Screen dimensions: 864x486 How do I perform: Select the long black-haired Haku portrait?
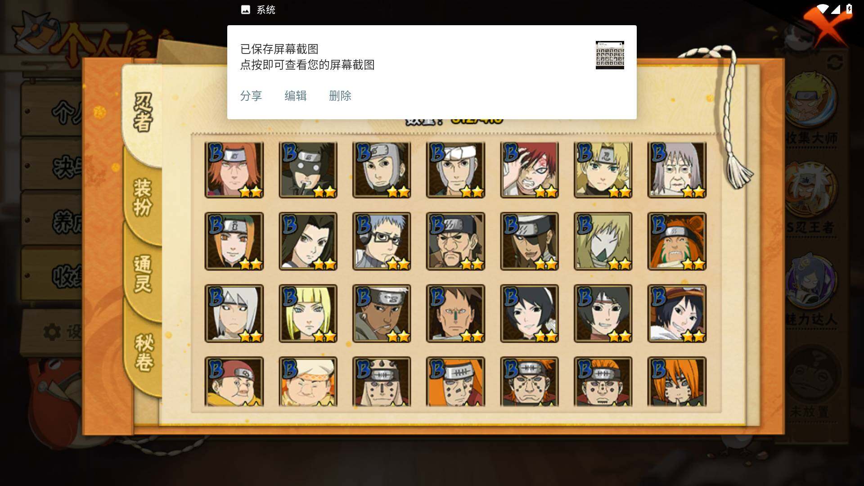coord(308,242)
